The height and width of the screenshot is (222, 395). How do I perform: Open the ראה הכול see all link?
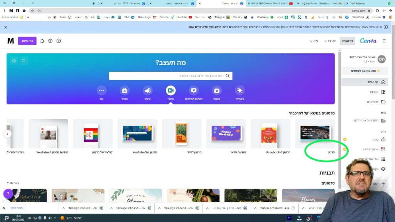click(13, 183)
